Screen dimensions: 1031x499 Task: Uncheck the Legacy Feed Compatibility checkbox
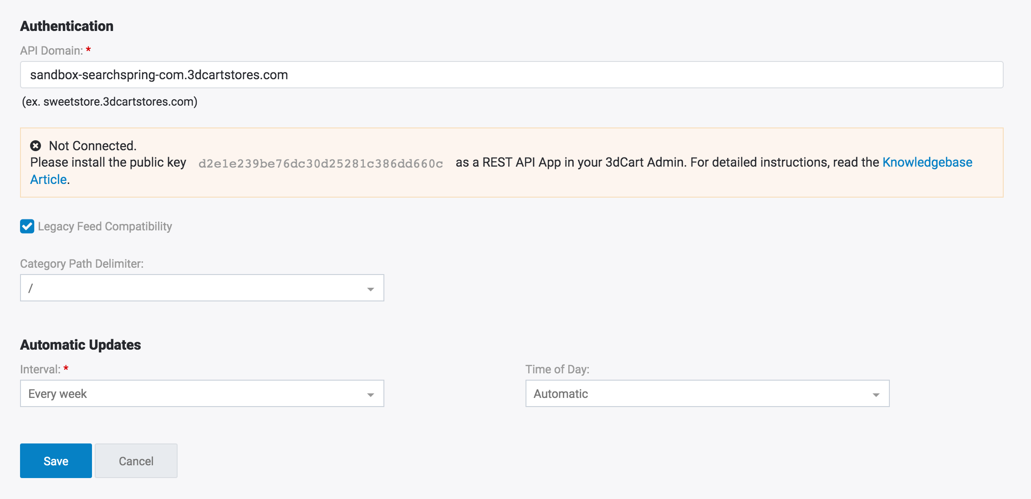pyautogui.click(x=27, y=226)
